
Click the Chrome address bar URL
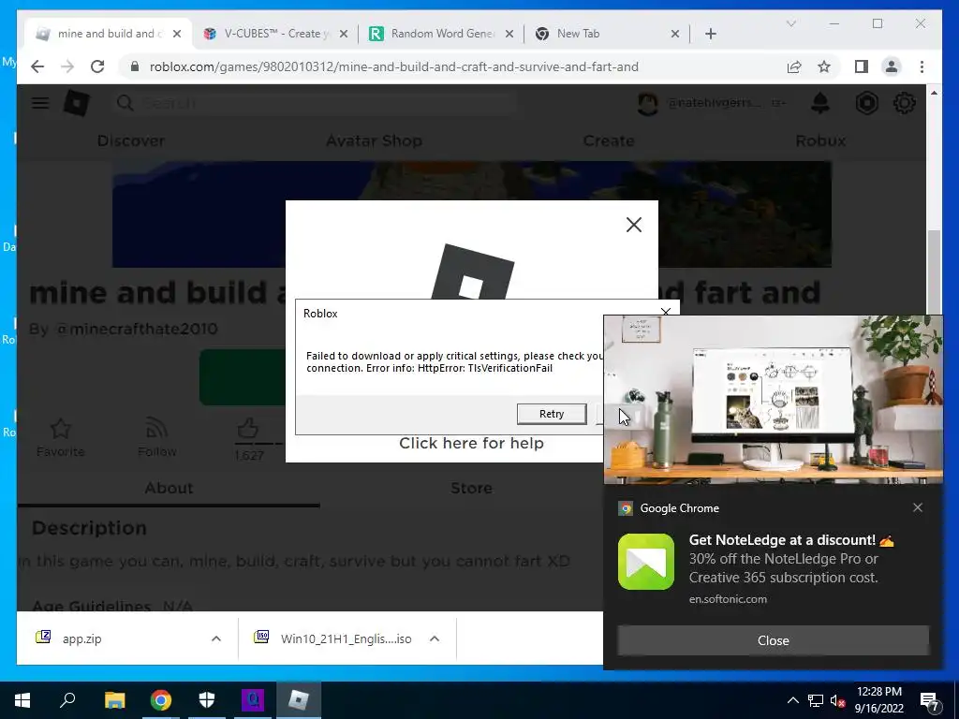(394, 66)
